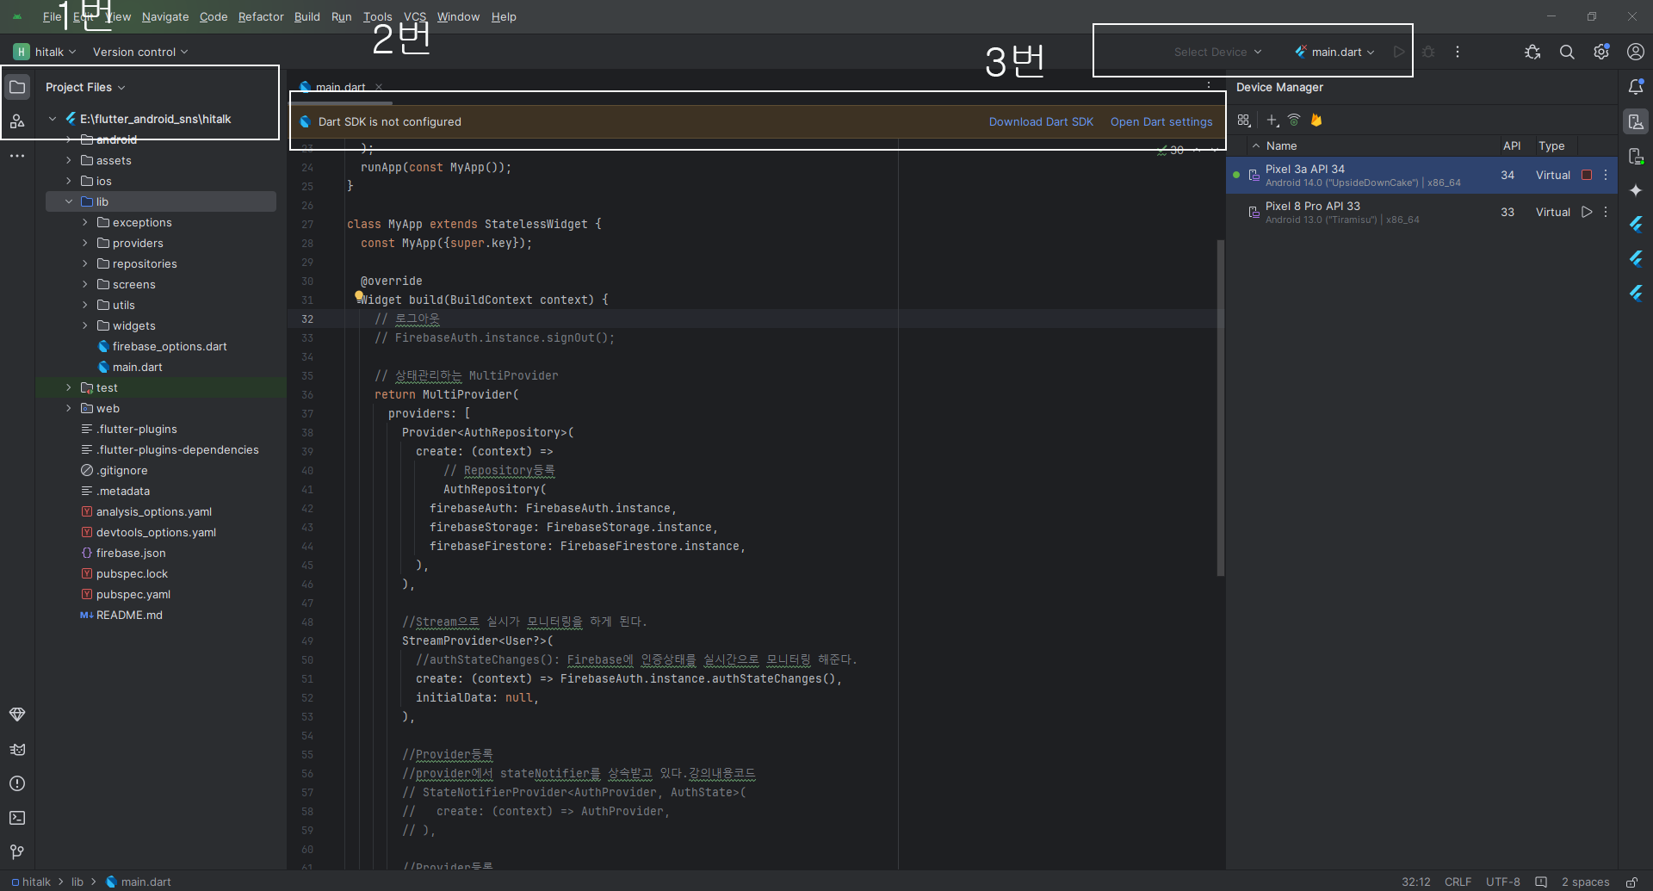The width and height of the screenshot is (1653, 891).
Task: Click the Firebase flame icon in Device Manager
Action: [x=1316, y=121]
